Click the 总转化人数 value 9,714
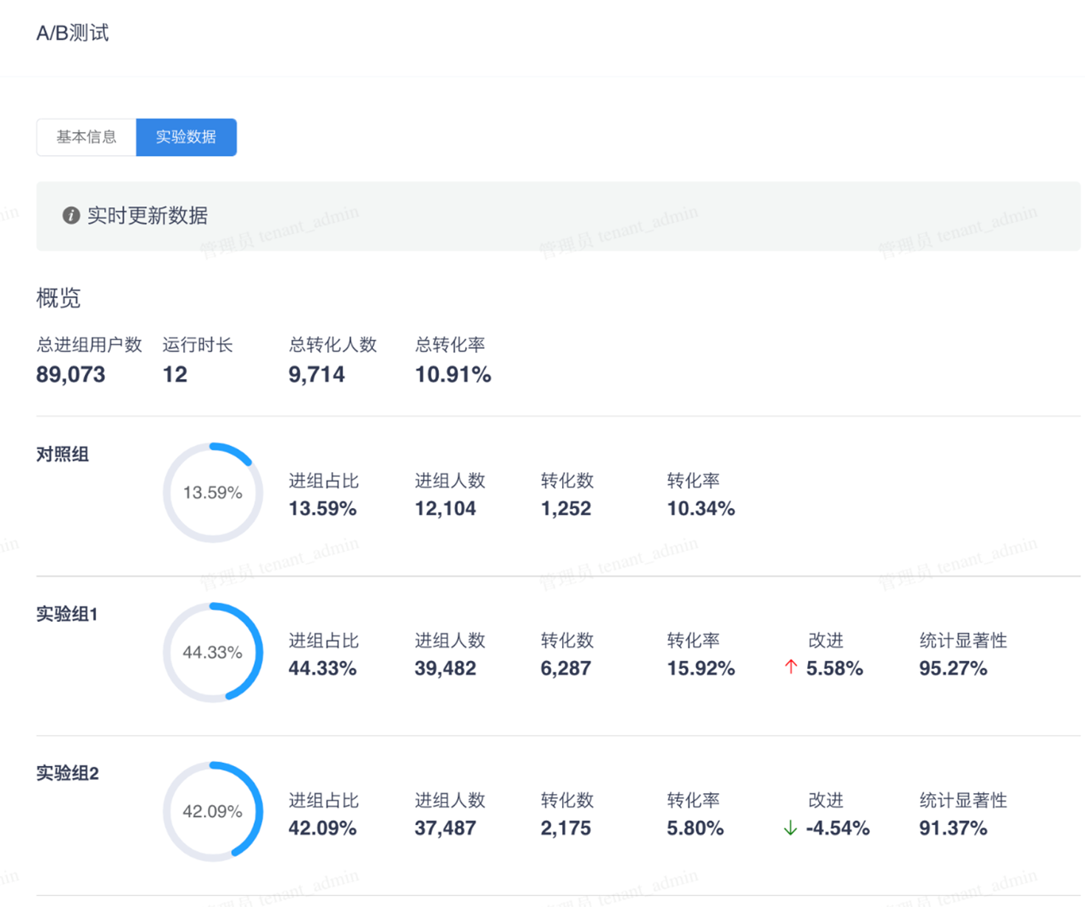Viewport: 1085px width, 907px height. click(316, 374)
